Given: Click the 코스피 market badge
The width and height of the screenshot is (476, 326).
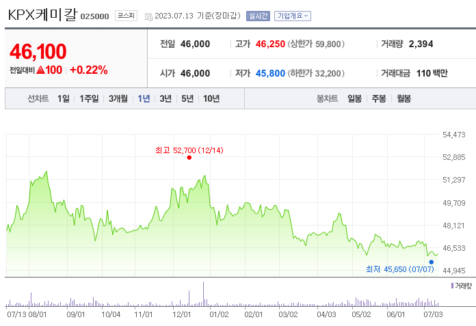Looking at the screenshot, I should (x=126, y=16).
